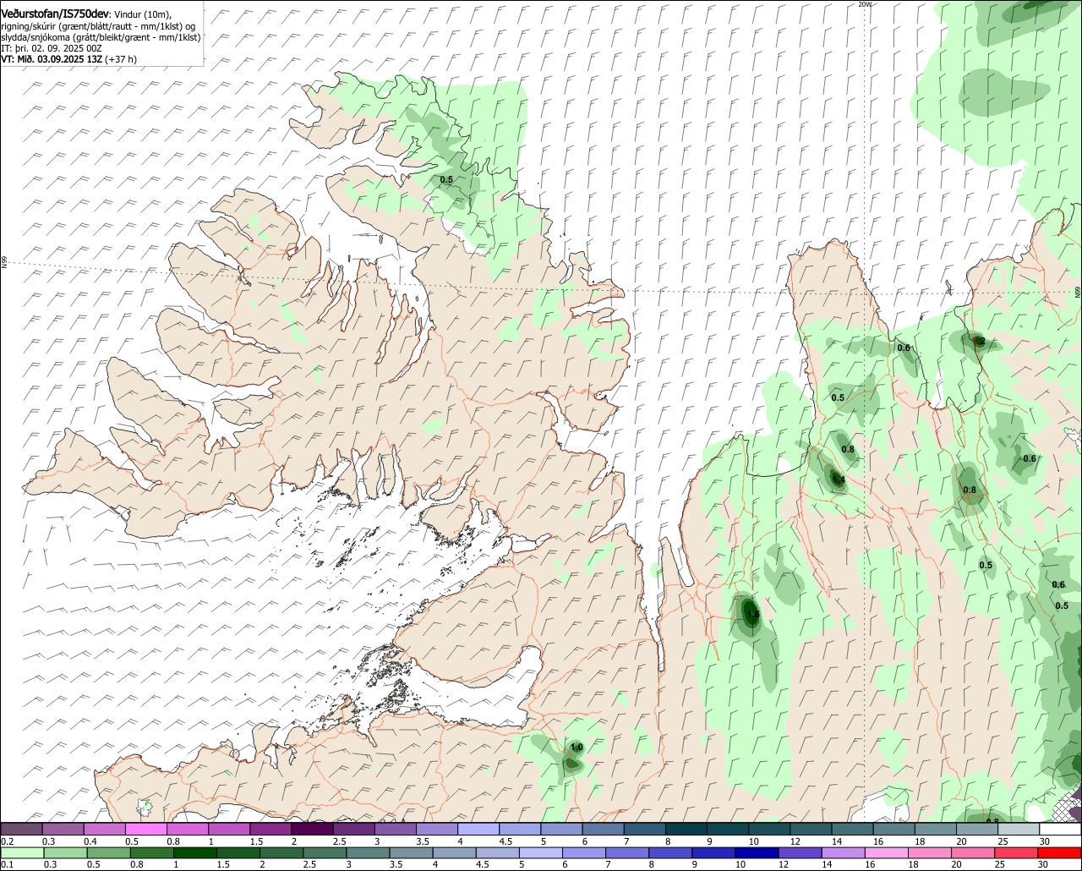Click the Veðurstofan/IS750dev title text

click(x=55, y=14)
